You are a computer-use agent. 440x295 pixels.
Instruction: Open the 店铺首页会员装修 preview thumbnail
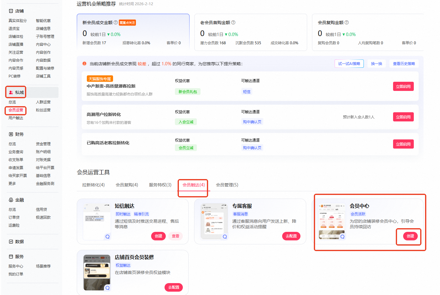[x=97, y=273]
